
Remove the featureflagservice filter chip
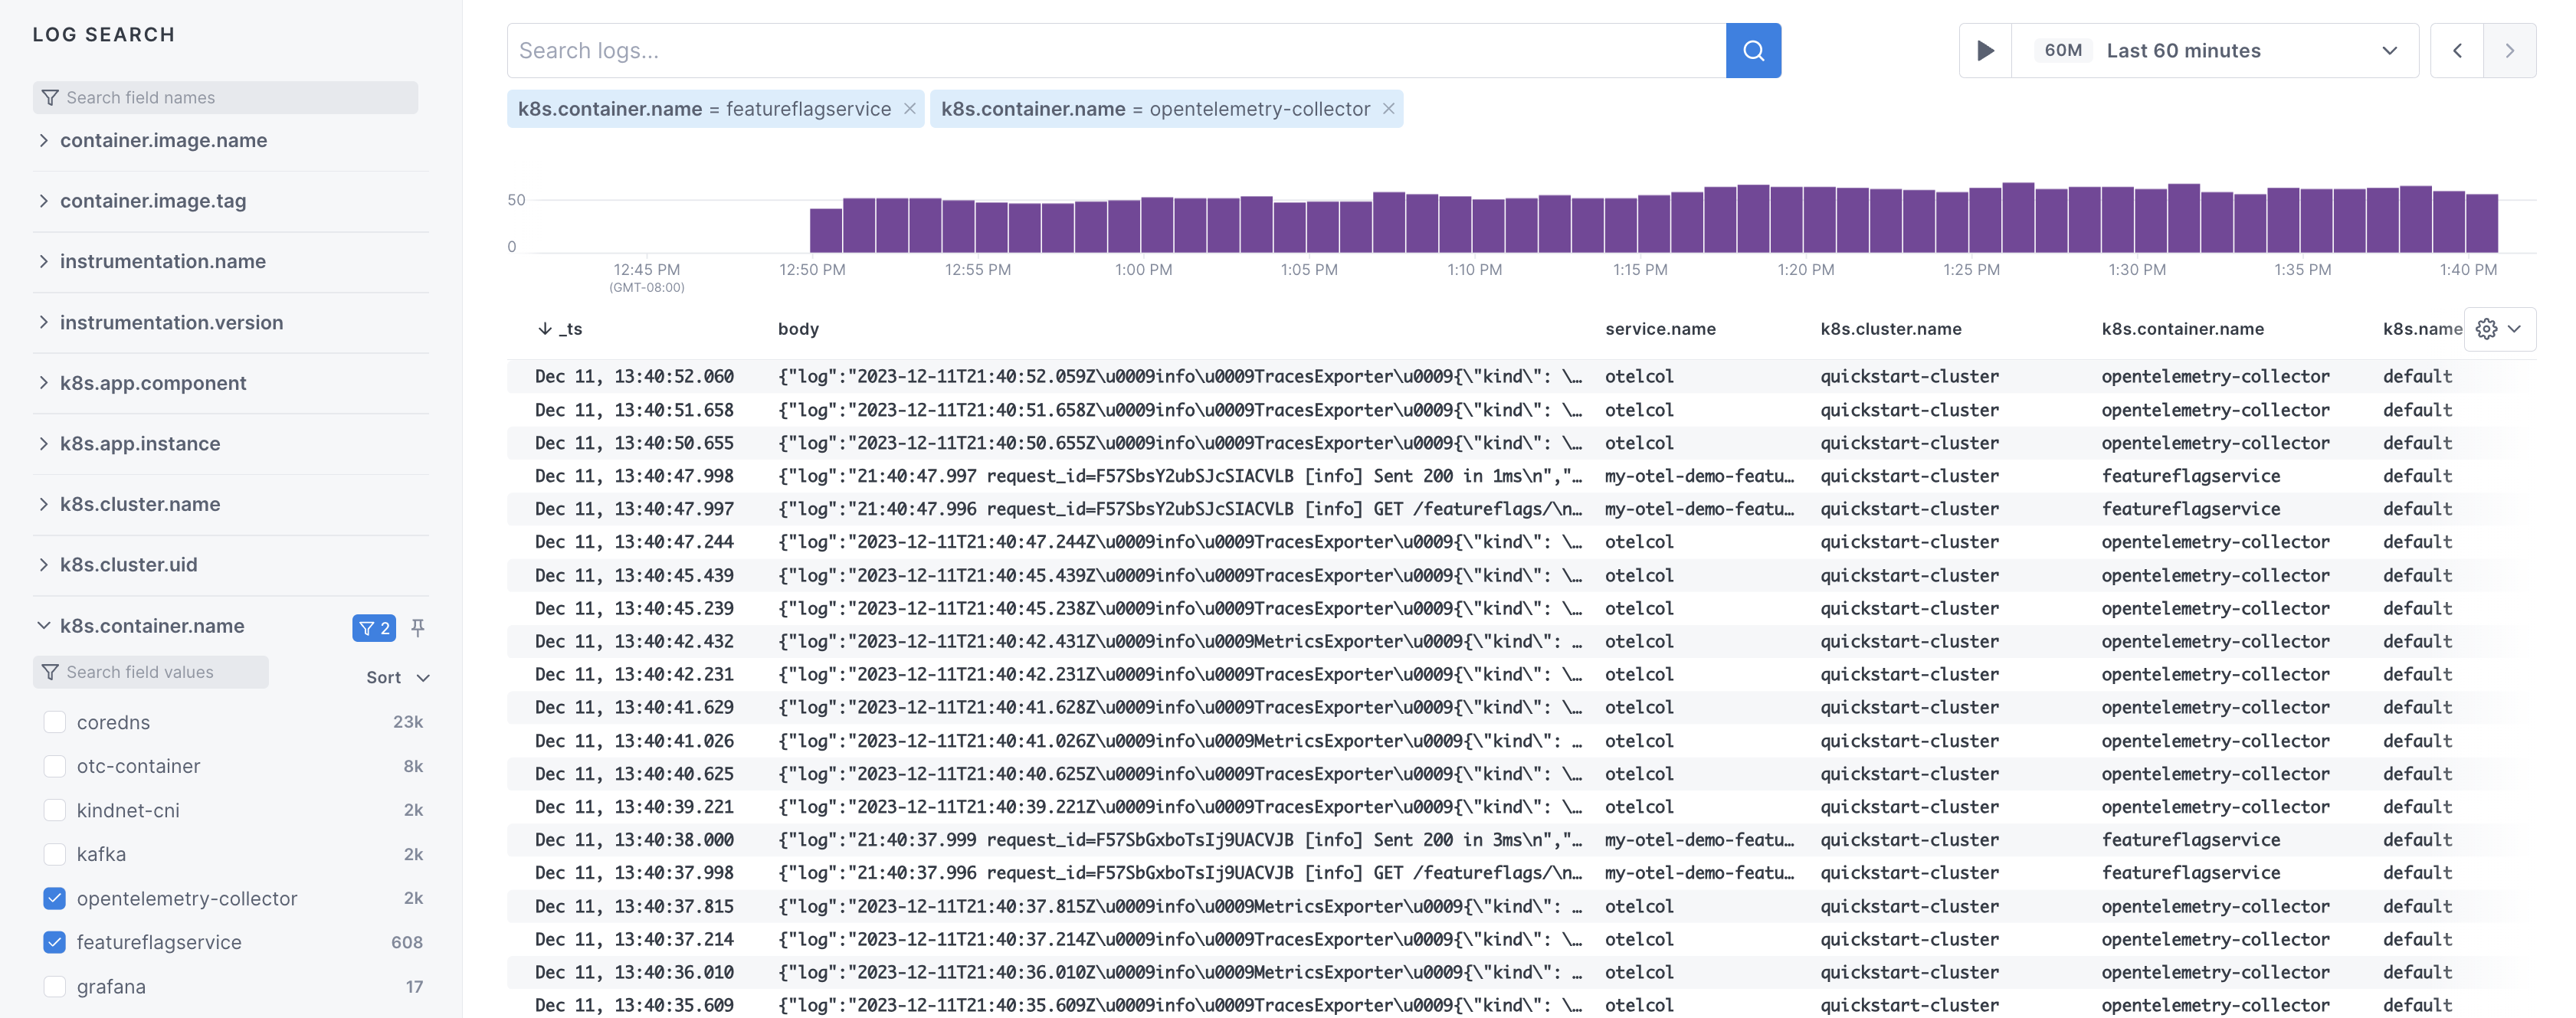point(909,109)
